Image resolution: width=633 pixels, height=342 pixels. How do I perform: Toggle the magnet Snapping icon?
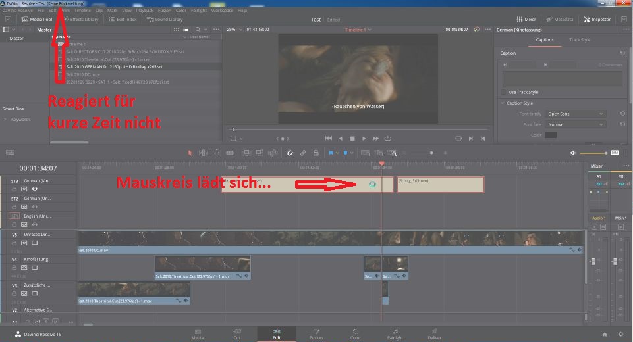pos(290,153)
